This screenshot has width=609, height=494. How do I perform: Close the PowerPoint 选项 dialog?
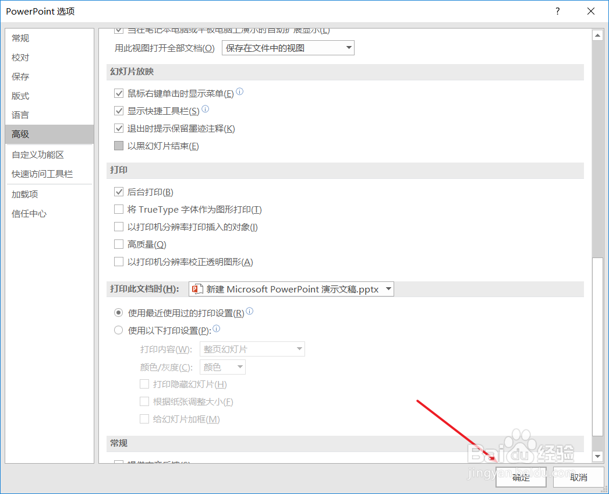(591, 11)
